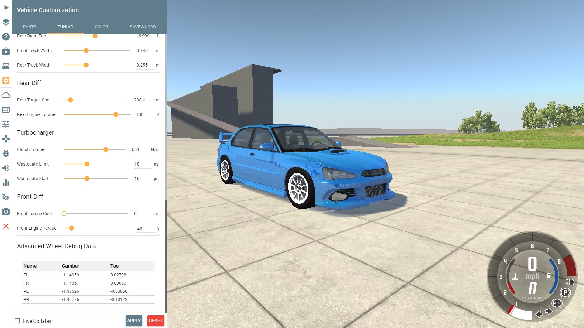Viewport: 584px width, 328px height.
Task: Adjust the Rear Right Toe slider handle
Action: click(x=95, y=36)
